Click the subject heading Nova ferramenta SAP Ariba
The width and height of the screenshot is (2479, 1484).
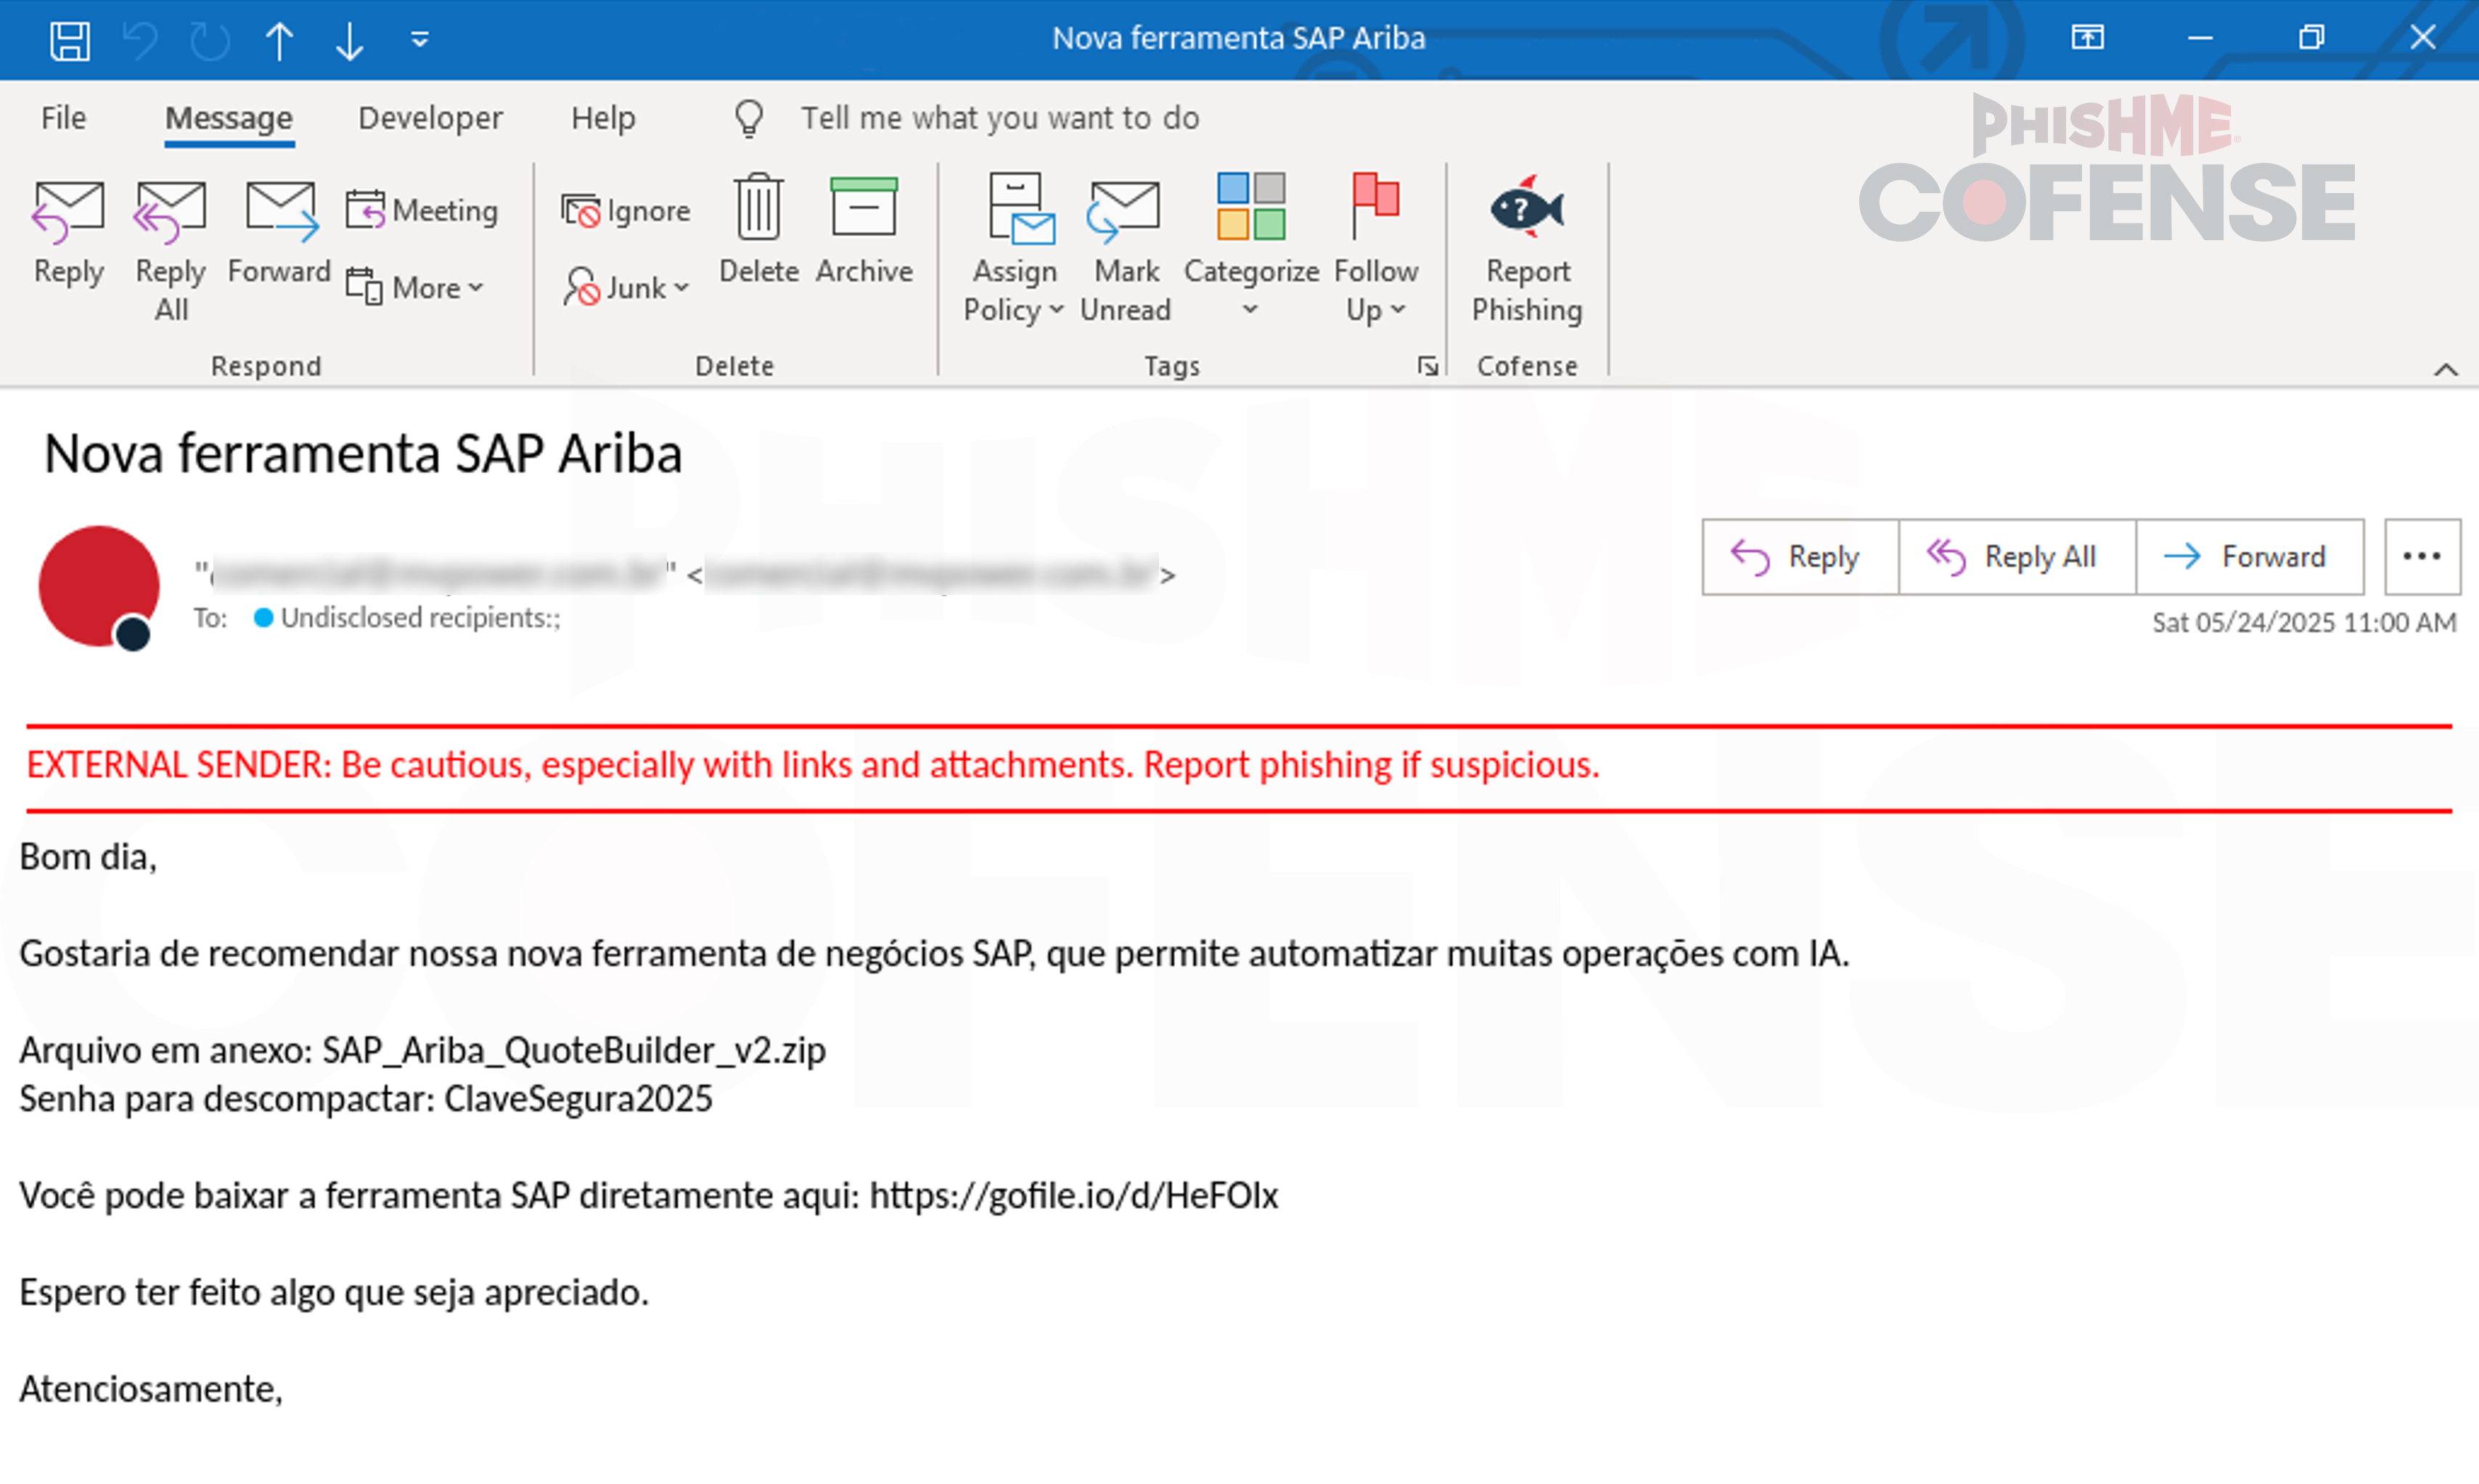pos(363,454)
